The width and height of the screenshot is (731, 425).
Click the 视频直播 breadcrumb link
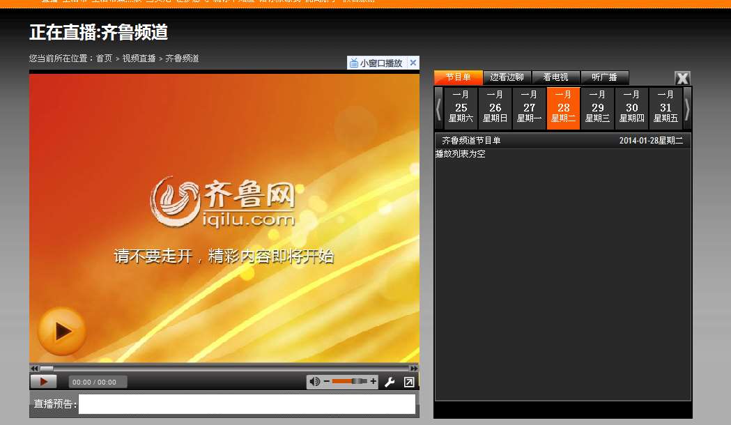tap(139, 59)
